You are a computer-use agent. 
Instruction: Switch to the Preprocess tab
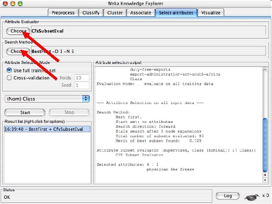[x=63, y=13]
